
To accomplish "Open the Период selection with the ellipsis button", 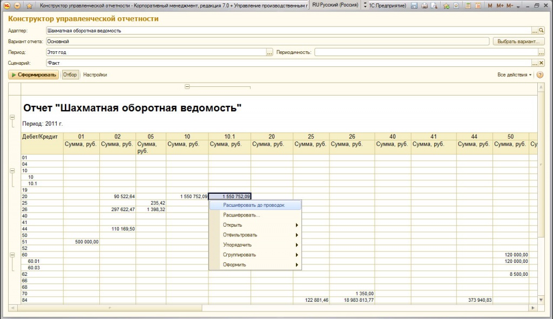I will [270, 52].
